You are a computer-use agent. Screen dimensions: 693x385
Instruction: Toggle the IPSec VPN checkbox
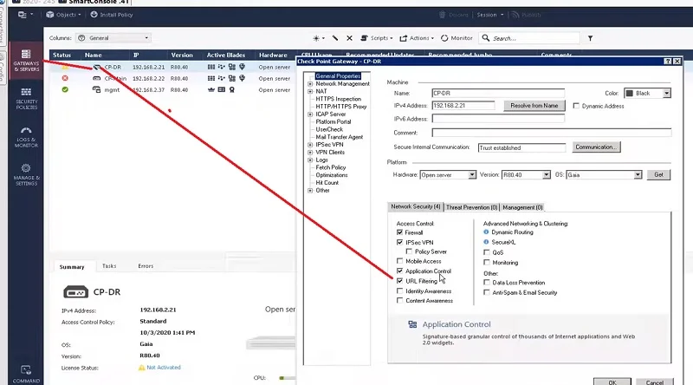pos(400,243)
